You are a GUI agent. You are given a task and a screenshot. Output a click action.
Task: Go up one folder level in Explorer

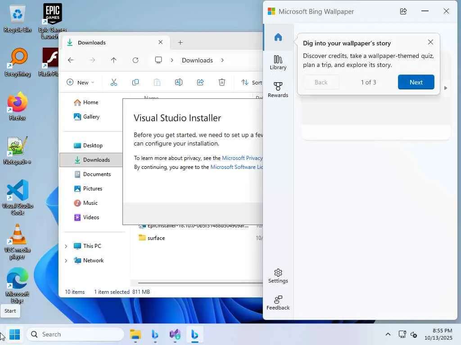point(114,60)
